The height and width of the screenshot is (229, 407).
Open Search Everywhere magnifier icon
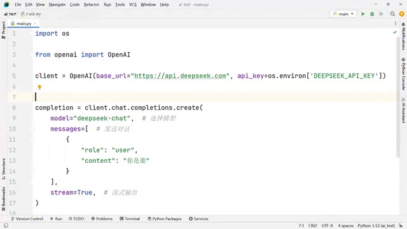pyautogui.click(x=392, y=14)
